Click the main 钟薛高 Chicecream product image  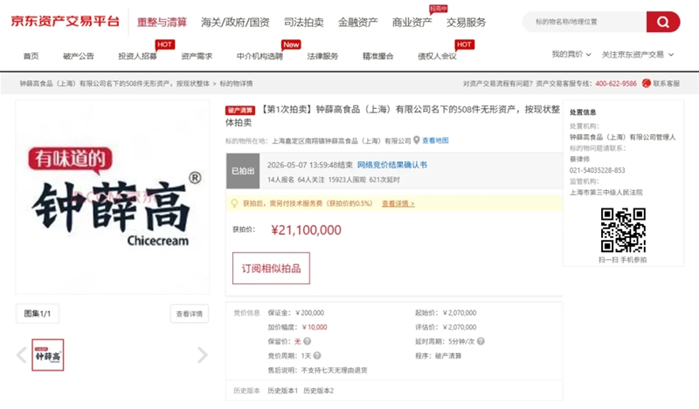pyautogui.click(x=113, y=197)
